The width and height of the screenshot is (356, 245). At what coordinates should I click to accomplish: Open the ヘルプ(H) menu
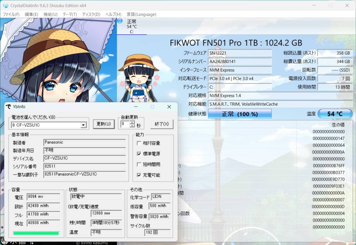pyautogui.click(x=113, y=14)
